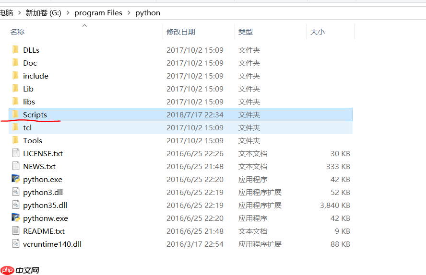Select the README.txt file name
This screenshot has height=275, width=426.
click(x=44, y=231)
